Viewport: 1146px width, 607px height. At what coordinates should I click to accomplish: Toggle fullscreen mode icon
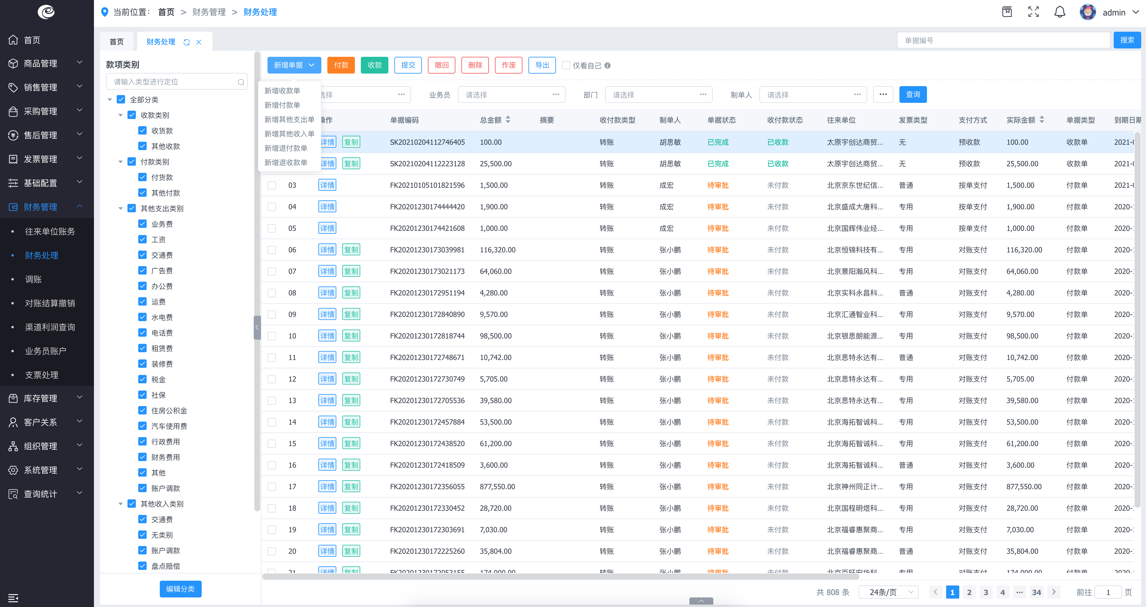(1033, 12)
